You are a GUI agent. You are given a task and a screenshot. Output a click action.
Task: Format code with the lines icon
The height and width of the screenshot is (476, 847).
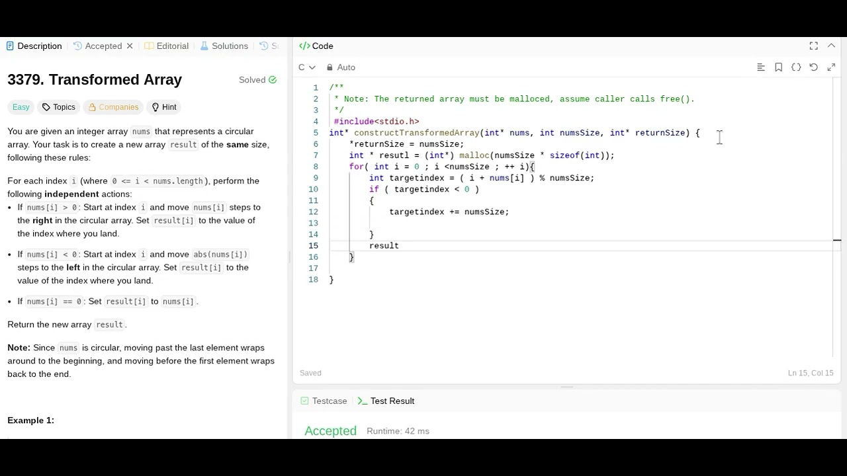pos(761,67)
